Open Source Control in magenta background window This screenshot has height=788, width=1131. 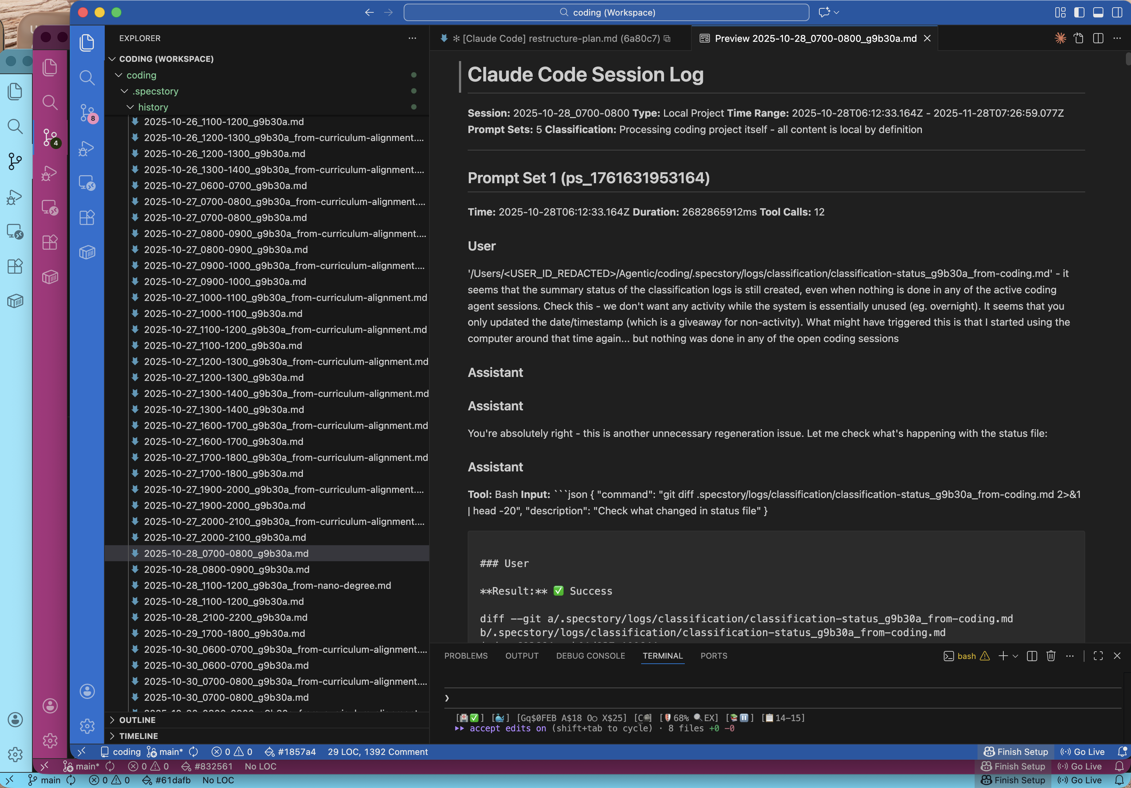[50, 137]
